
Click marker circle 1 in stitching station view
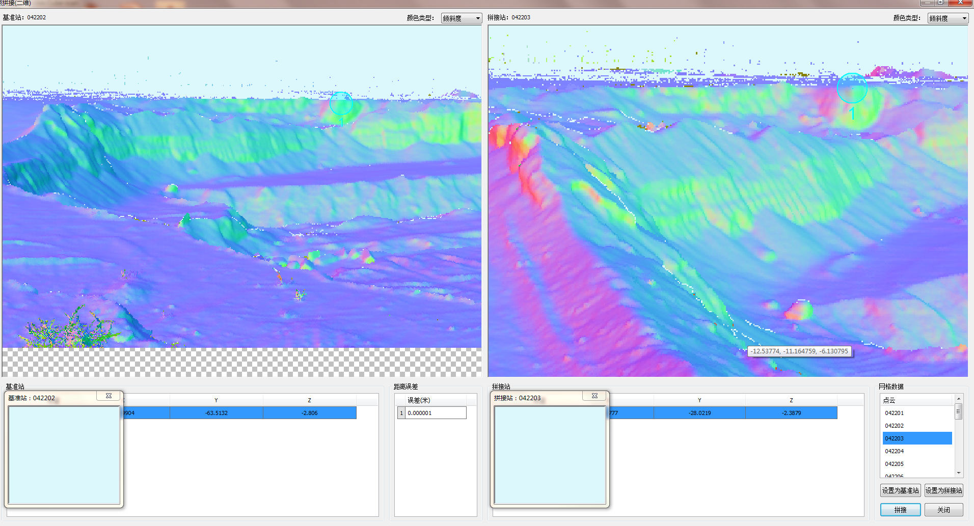coord(852,88)
